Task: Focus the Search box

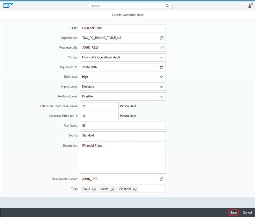Action: coord(130,6)
